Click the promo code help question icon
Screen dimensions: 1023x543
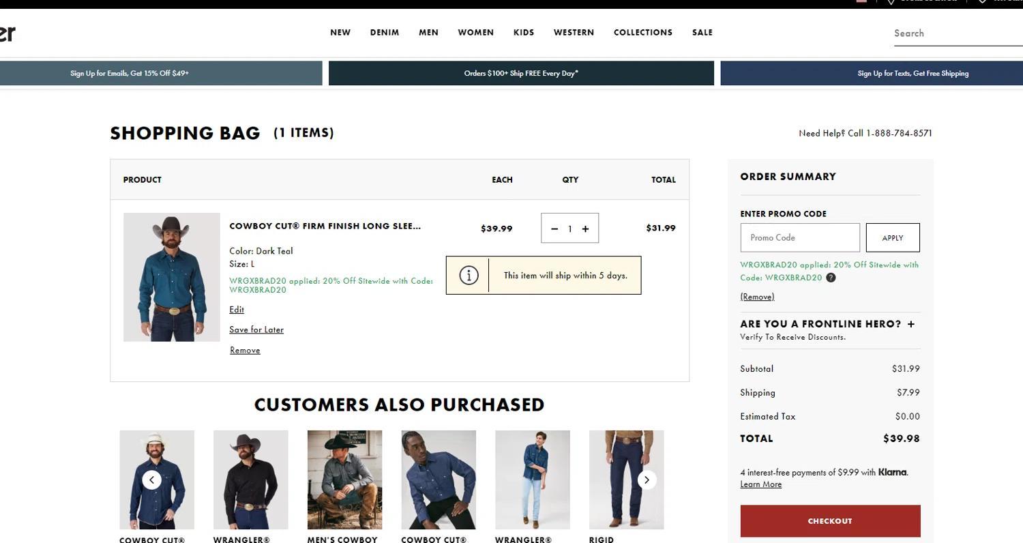[831, 278]
